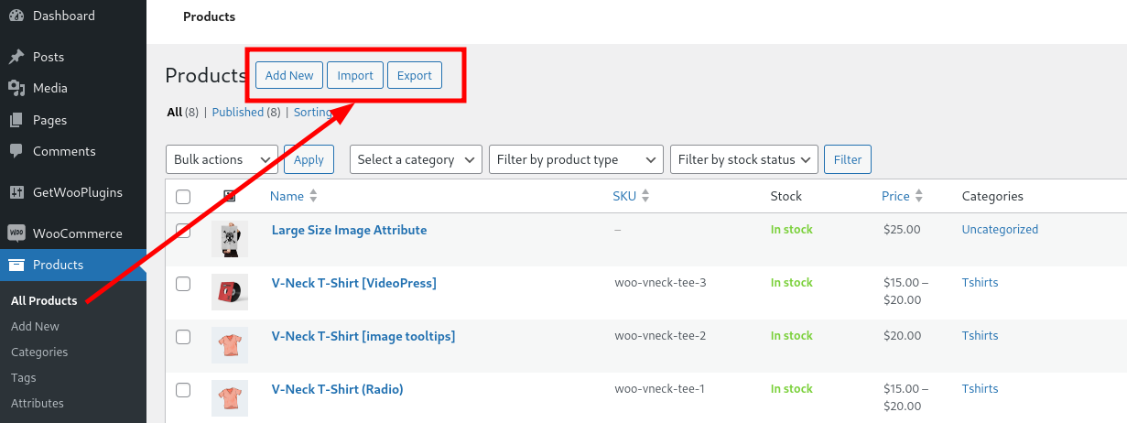Open Add New submenu item
1127x423 pixels.
tap(35, 326)
